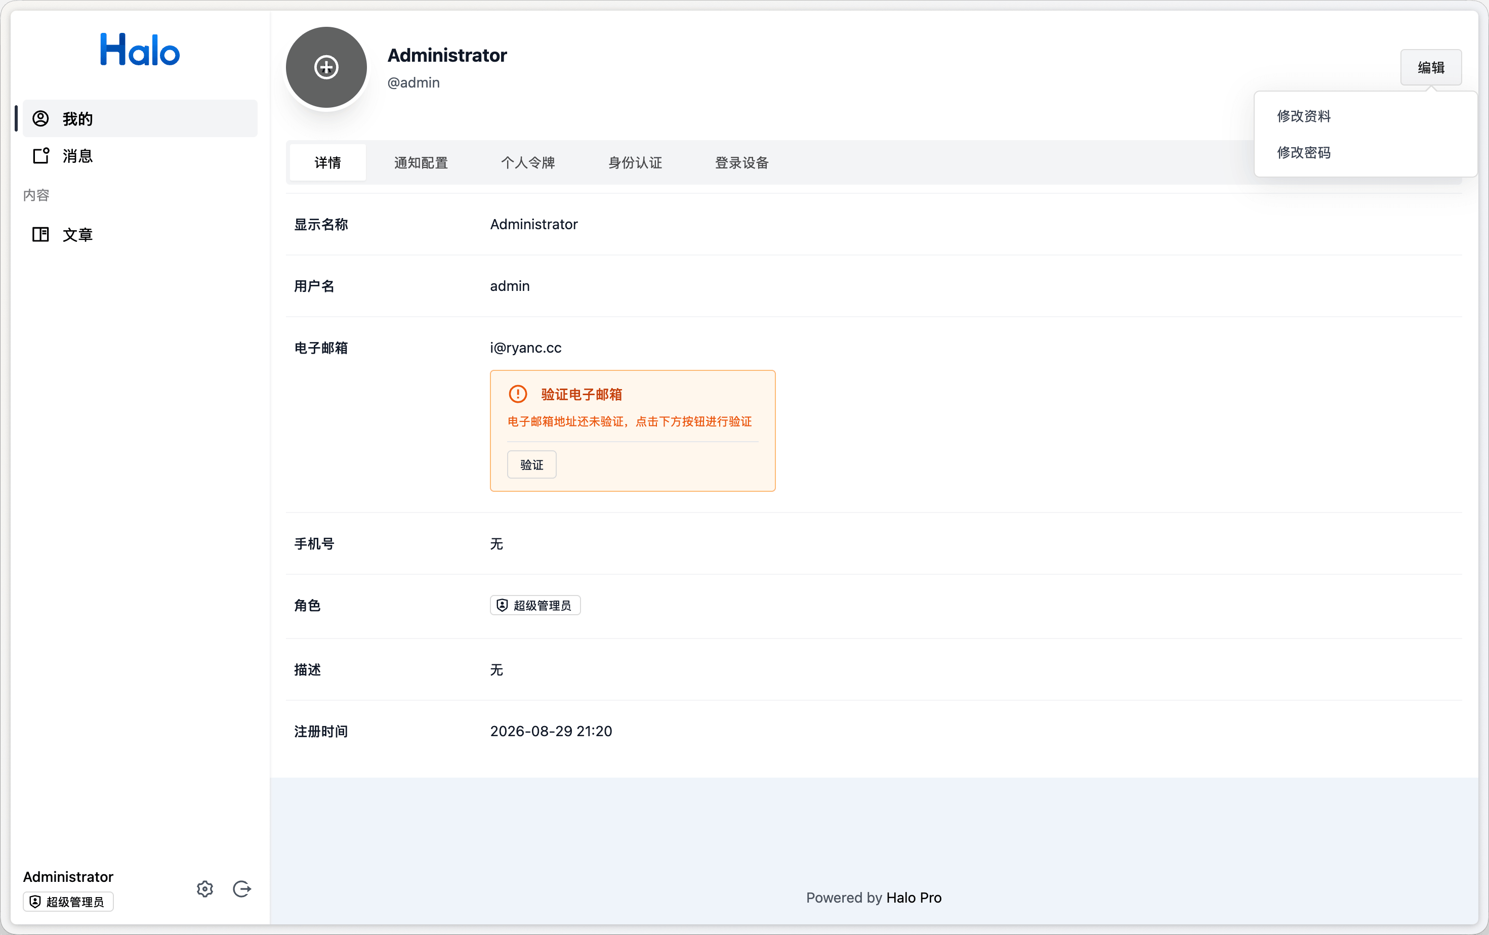
Task: Open the 身份认证 tab
Action: 635,162
